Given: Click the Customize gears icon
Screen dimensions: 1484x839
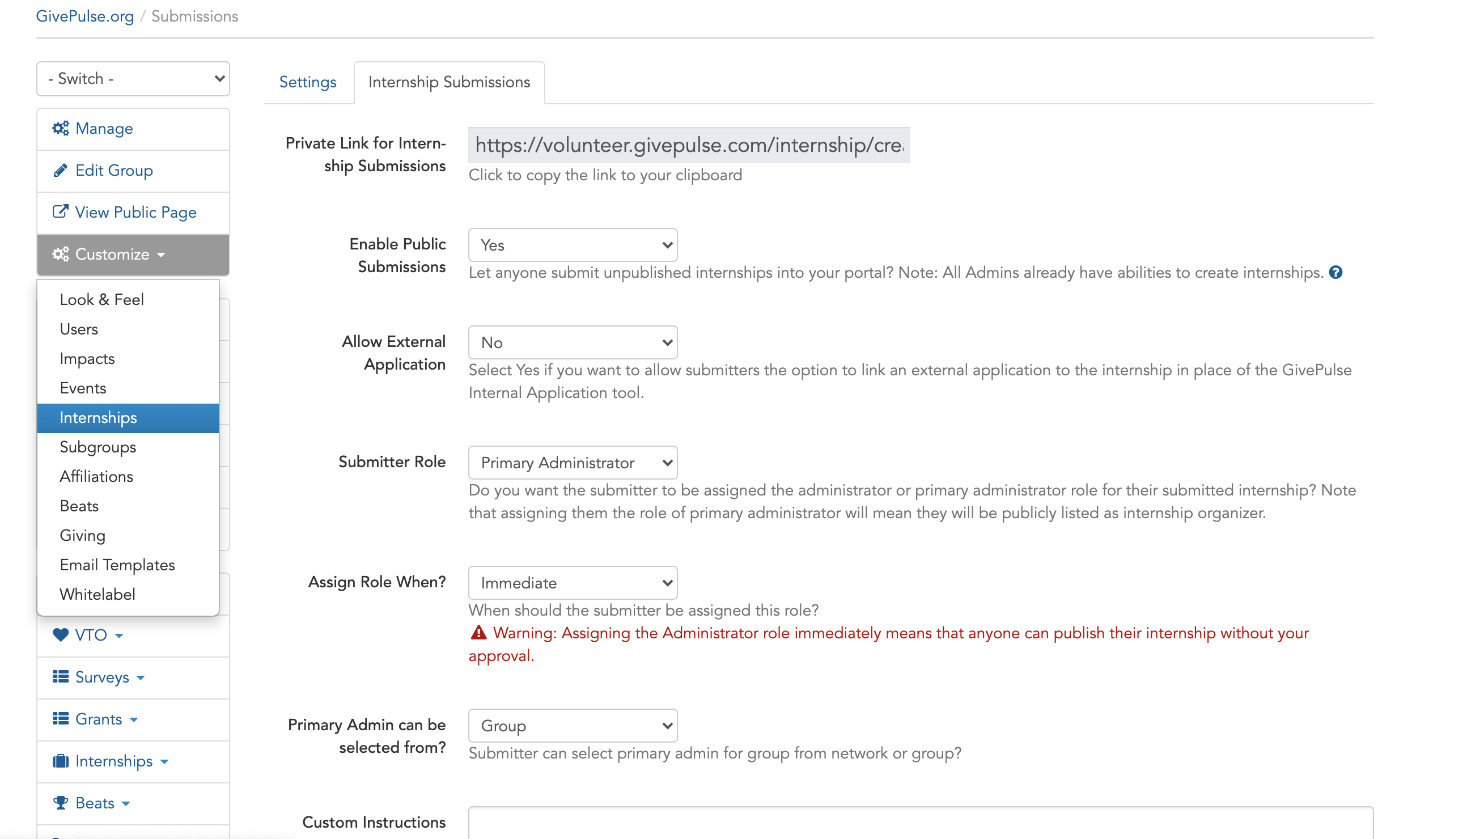Looking at the screenshot, I should (x=61, y=254).
